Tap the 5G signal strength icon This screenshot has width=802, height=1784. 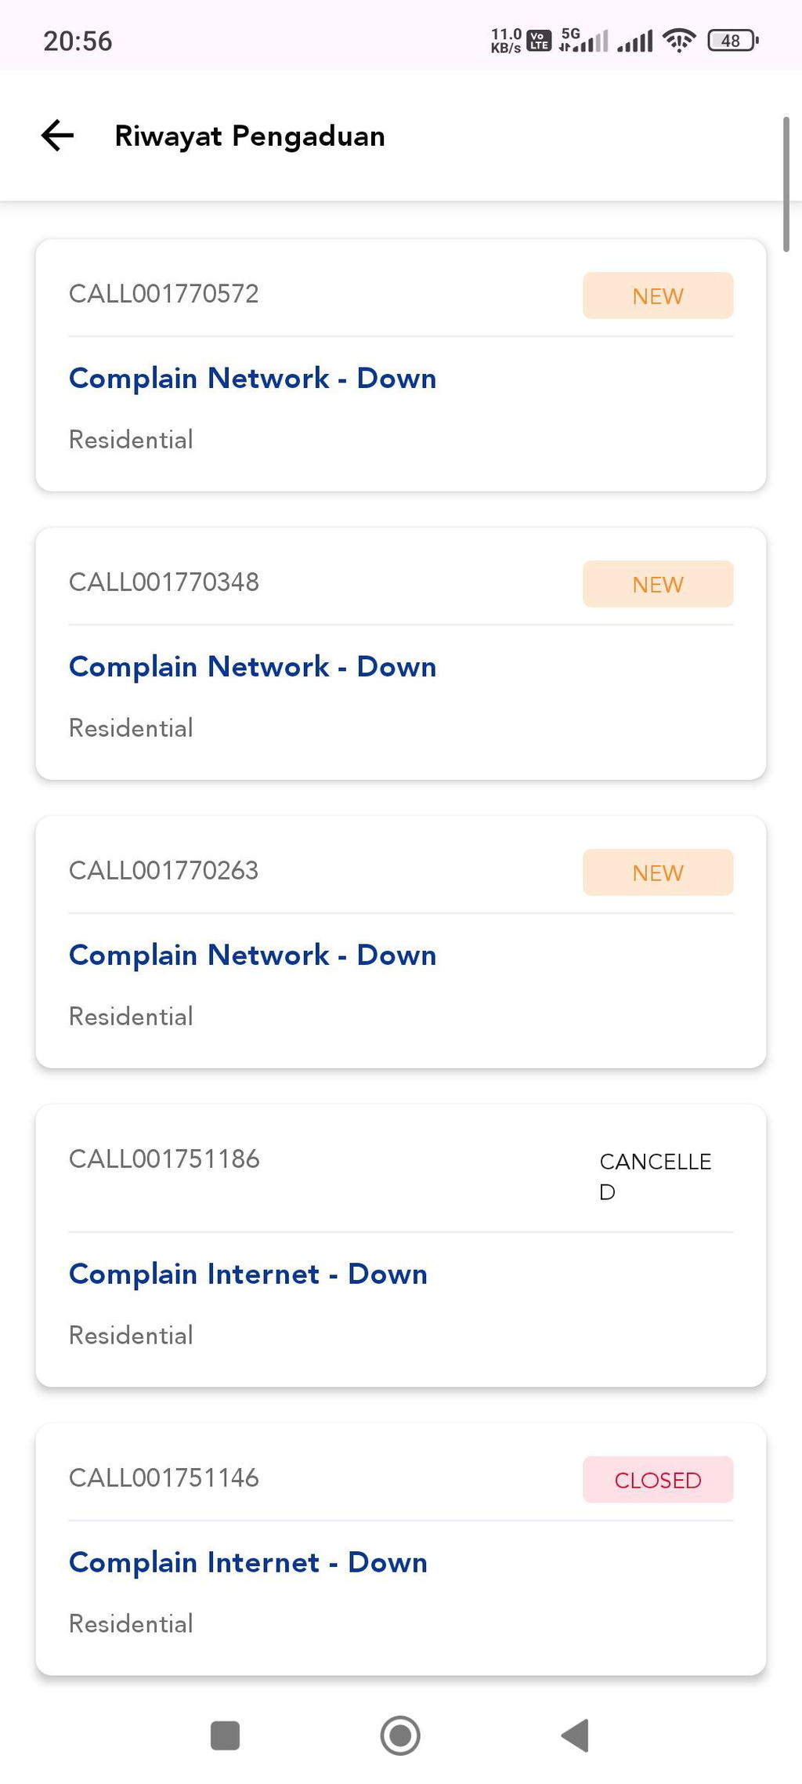(x=583, y=40)
